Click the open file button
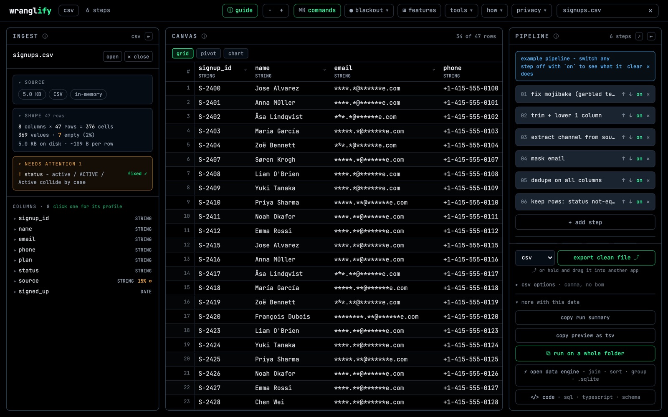This screenshot has height=417, width=668. pos(112,57)
